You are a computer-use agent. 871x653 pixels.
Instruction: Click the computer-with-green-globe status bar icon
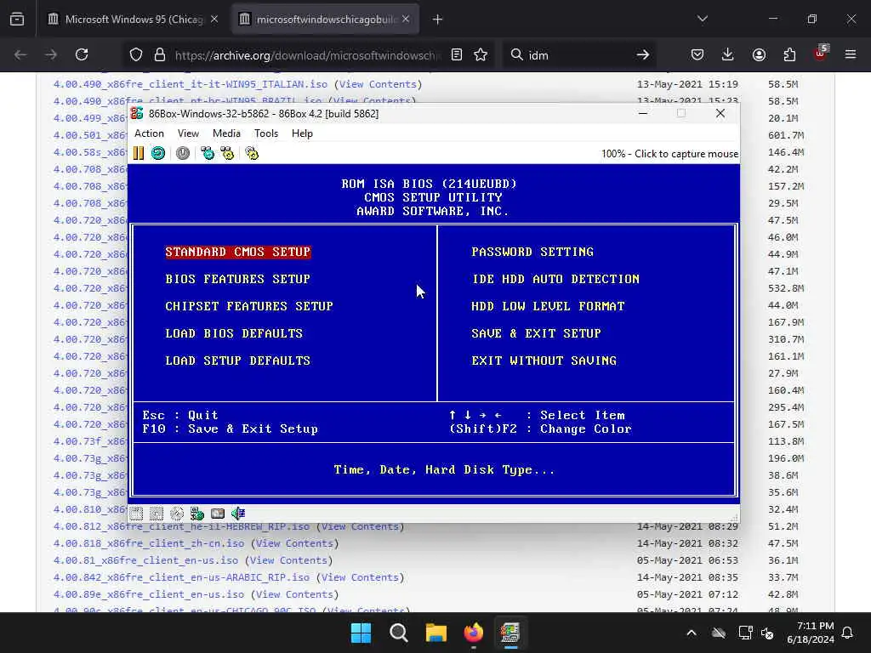click(197, 514)
